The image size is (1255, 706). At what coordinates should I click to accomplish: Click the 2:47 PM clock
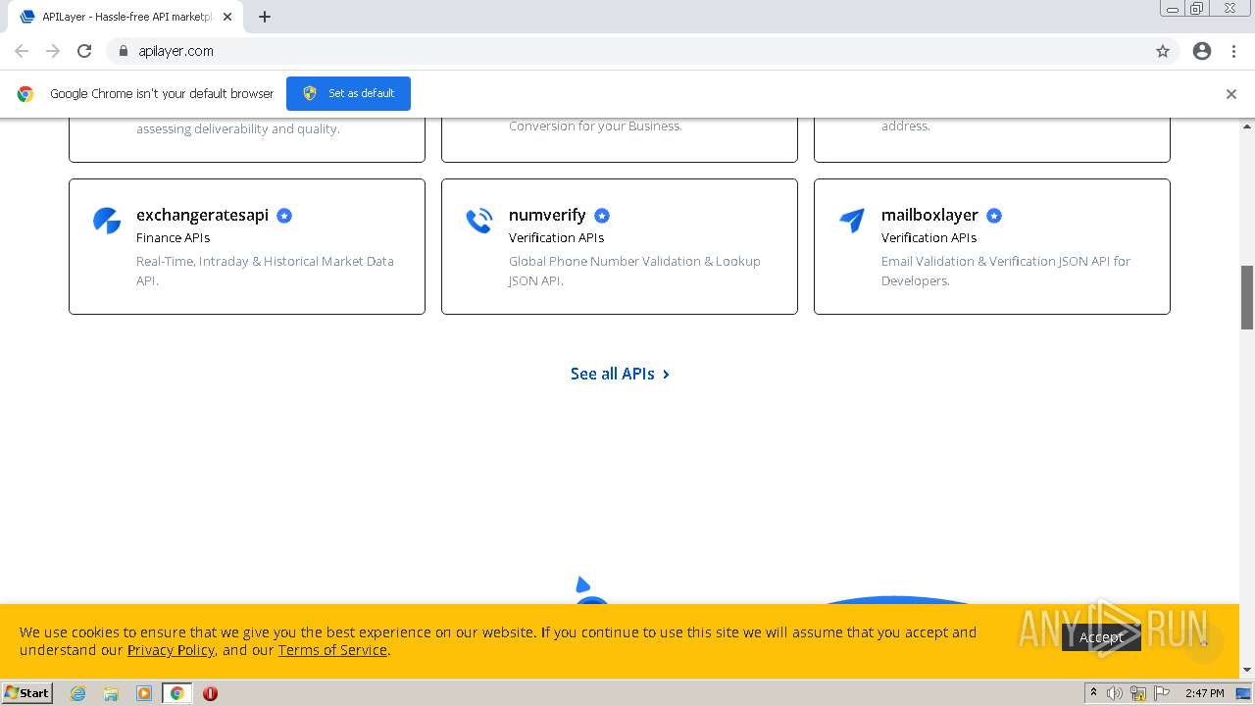point(1205,693)
